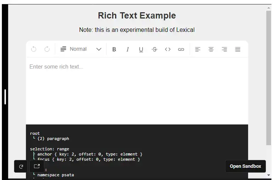
Task: Click the scrollbar up arrow
Action: click(268, 8)
